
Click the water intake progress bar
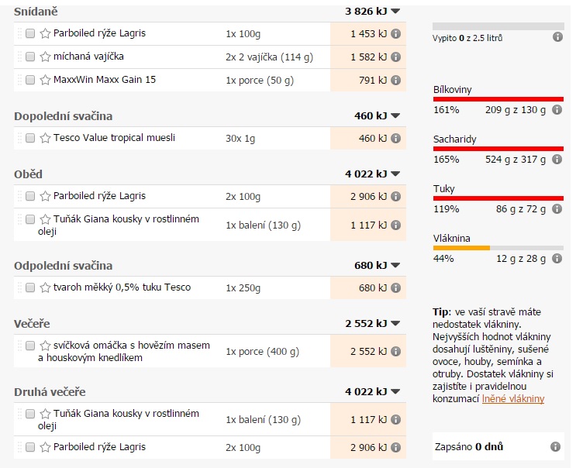(498, 26)
